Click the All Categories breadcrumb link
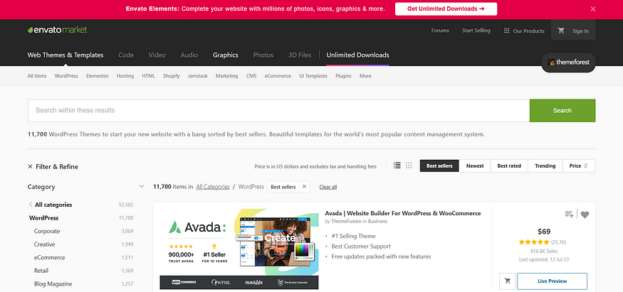Viewport: 623px width, 292px height. click(213, 187)
